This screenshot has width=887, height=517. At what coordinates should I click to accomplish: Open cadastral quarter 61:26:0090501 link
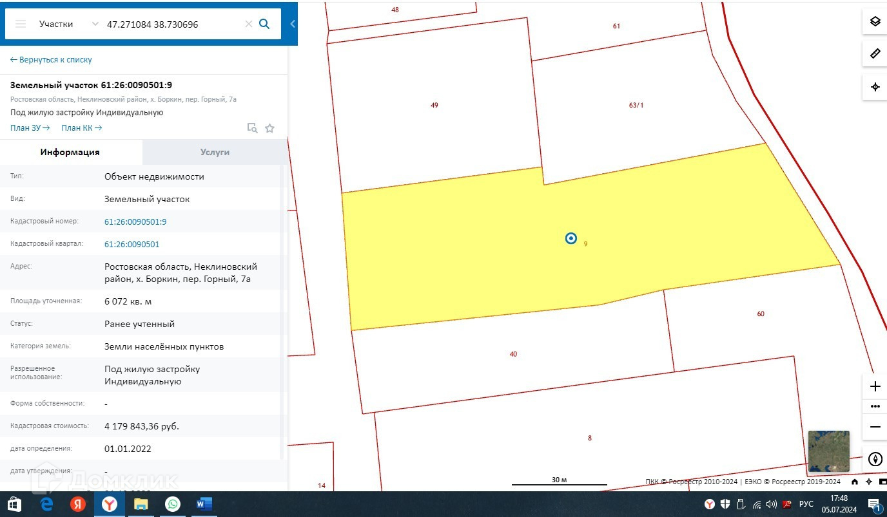tap(132, 244)
